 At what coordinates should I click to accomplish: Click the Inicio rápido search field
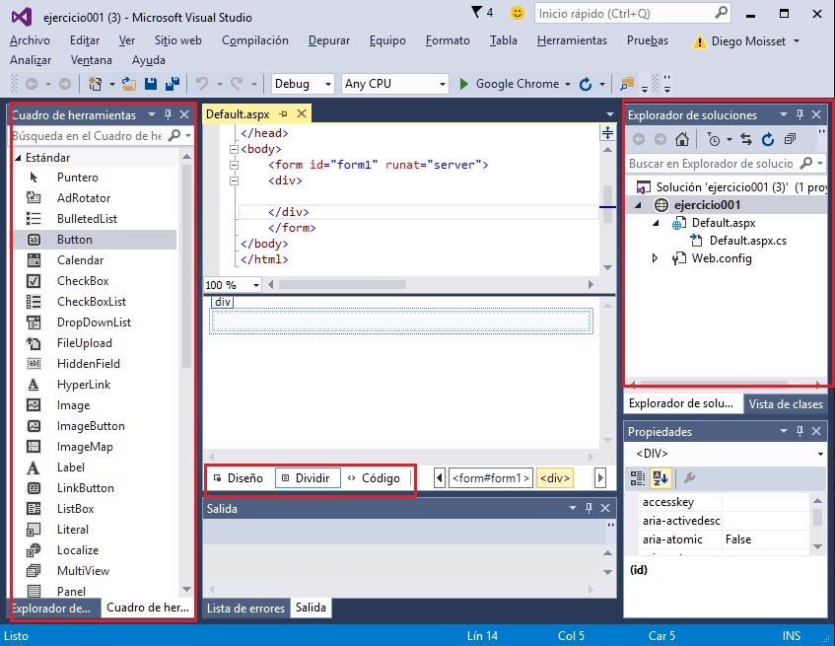click(632, 13)
